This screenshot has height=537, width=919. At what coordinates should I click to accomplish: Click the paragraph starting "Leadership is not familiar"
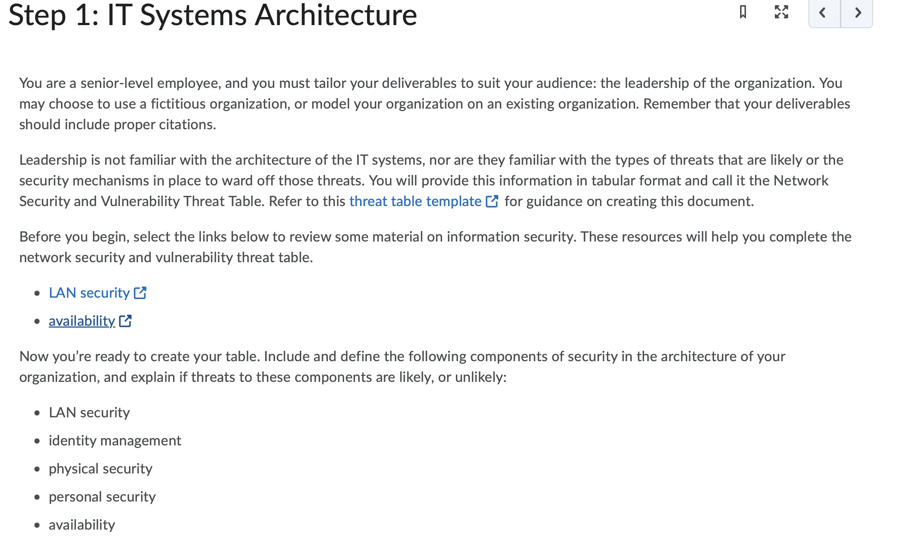pos(431,181)
